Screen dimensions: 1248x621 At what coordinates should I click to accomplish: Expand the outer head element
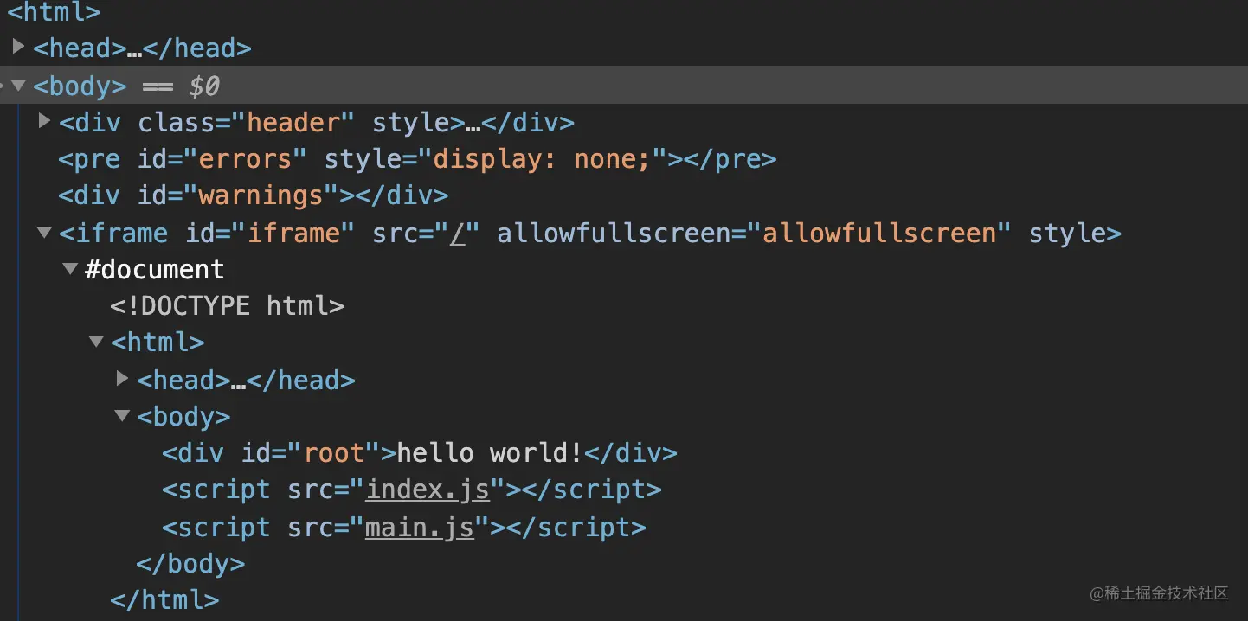18,47
